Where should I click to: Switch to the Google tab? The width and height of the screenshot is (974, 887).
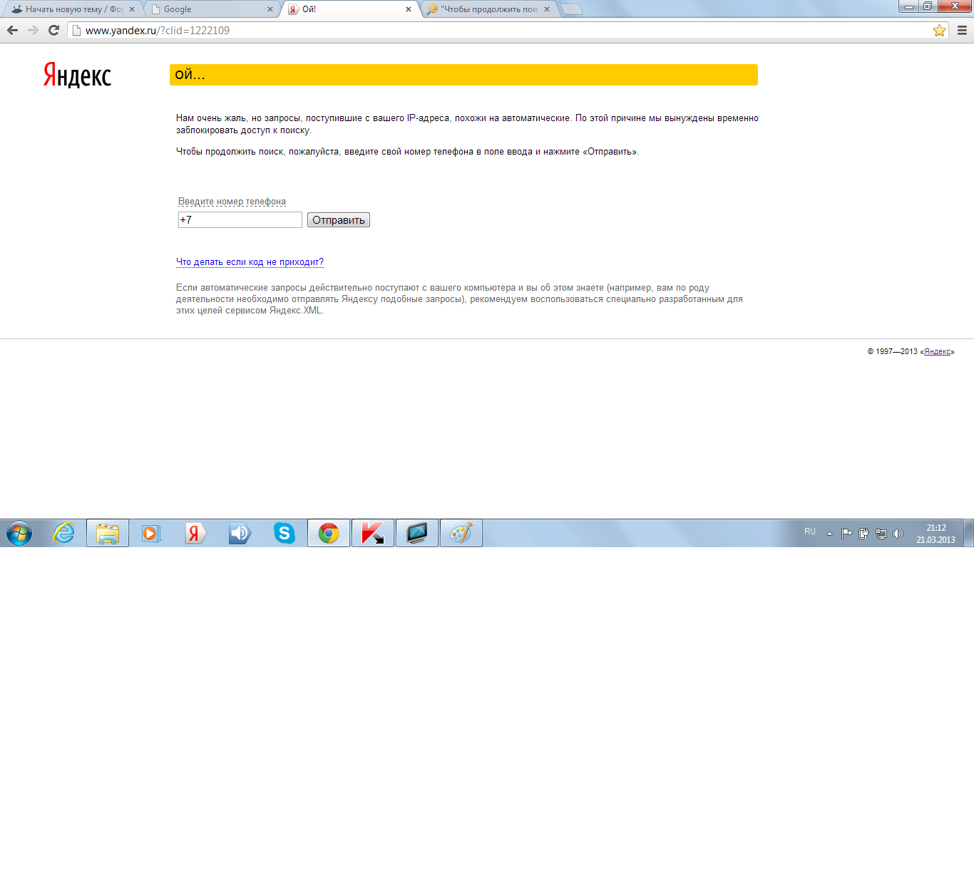point(207,9)
